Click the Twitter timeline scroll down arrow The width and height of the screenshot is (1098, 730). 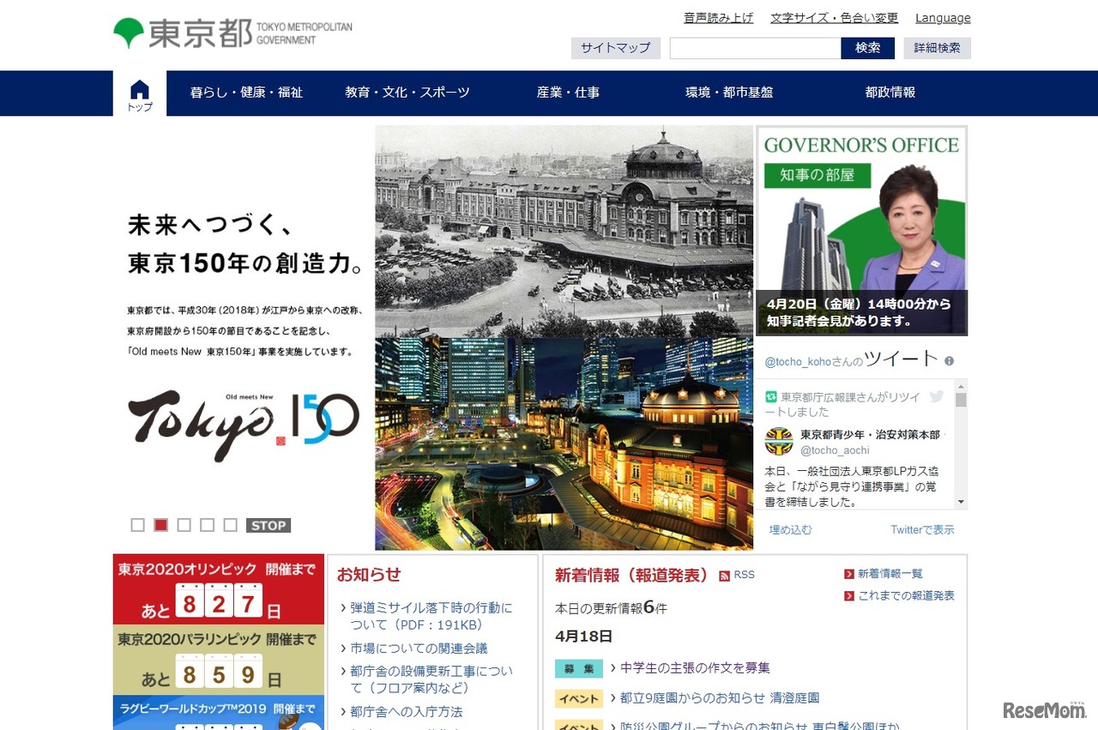961,503
